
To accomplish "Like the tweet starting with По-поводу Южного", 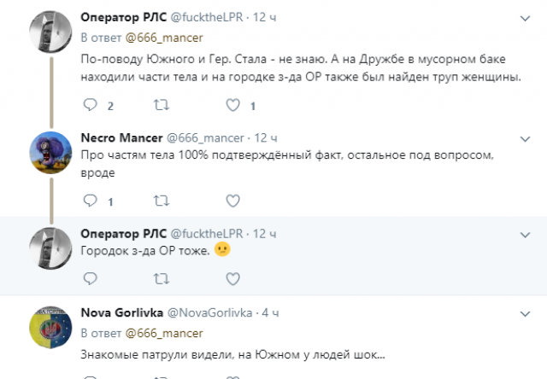I will point(232,106).
